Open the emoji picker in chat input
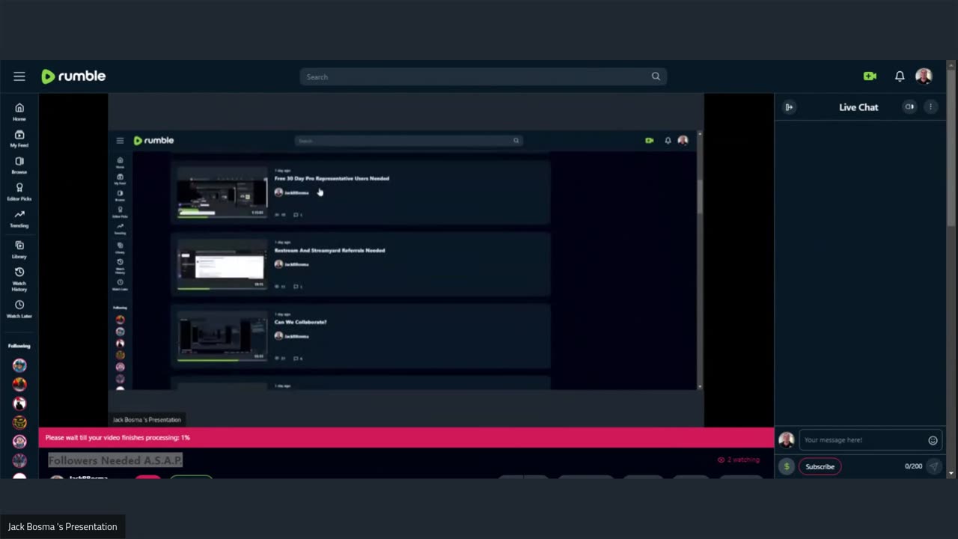 pos(933,440)
